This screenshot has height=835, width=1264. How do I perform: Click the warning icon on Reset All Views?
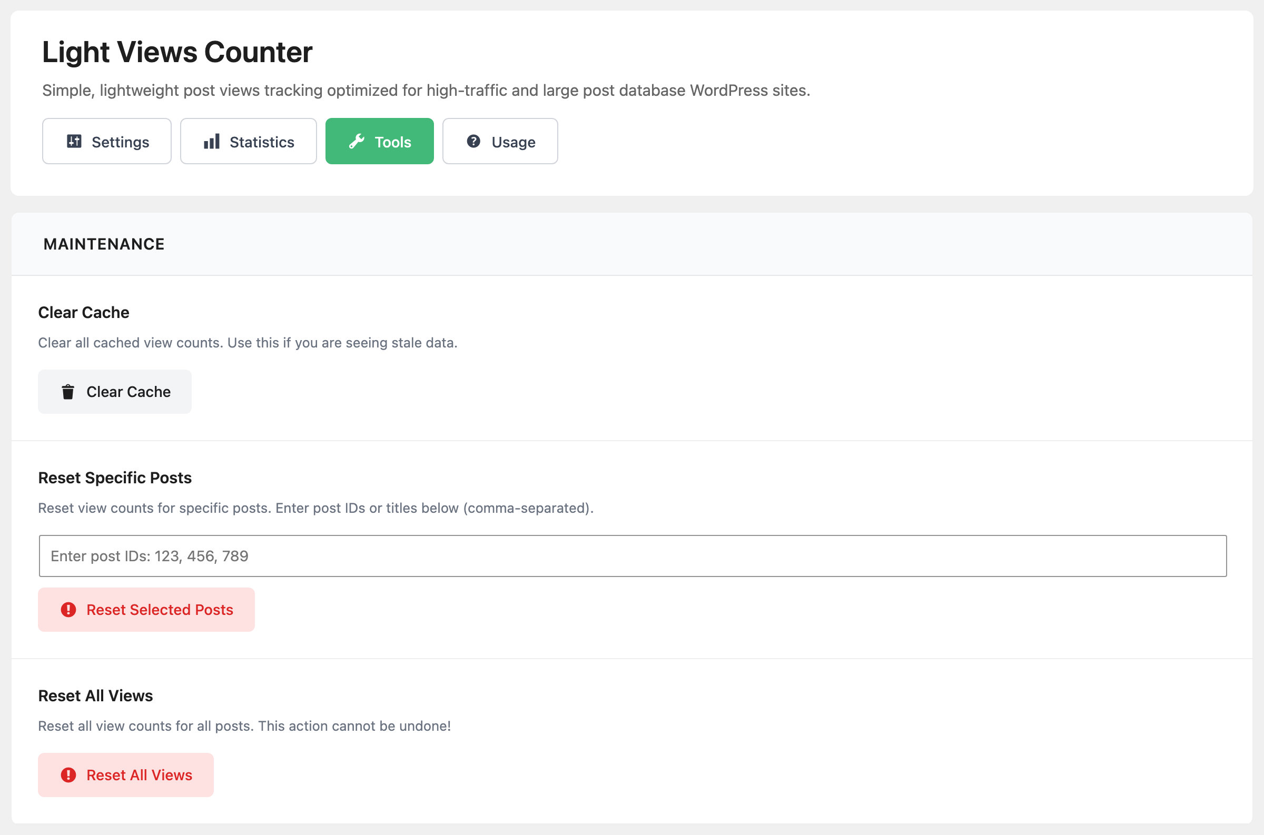(68, 775)
